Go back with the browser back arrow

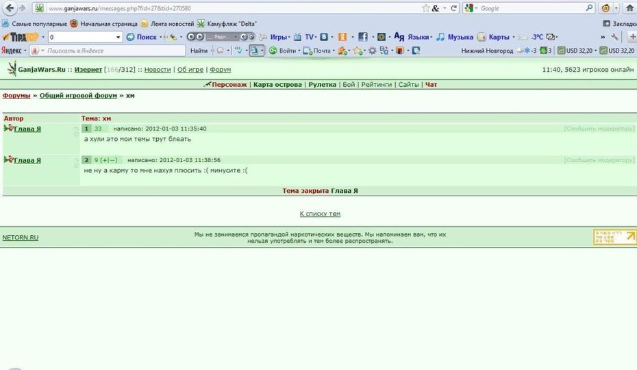click(x=10, y=8)
